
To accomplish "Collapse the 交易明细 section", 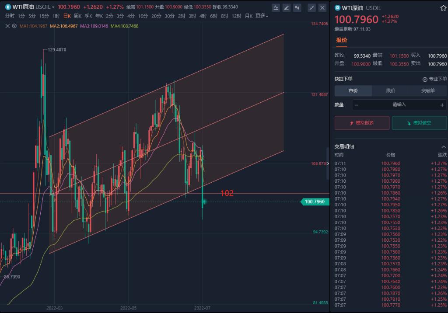I will (x=444, y=147).
